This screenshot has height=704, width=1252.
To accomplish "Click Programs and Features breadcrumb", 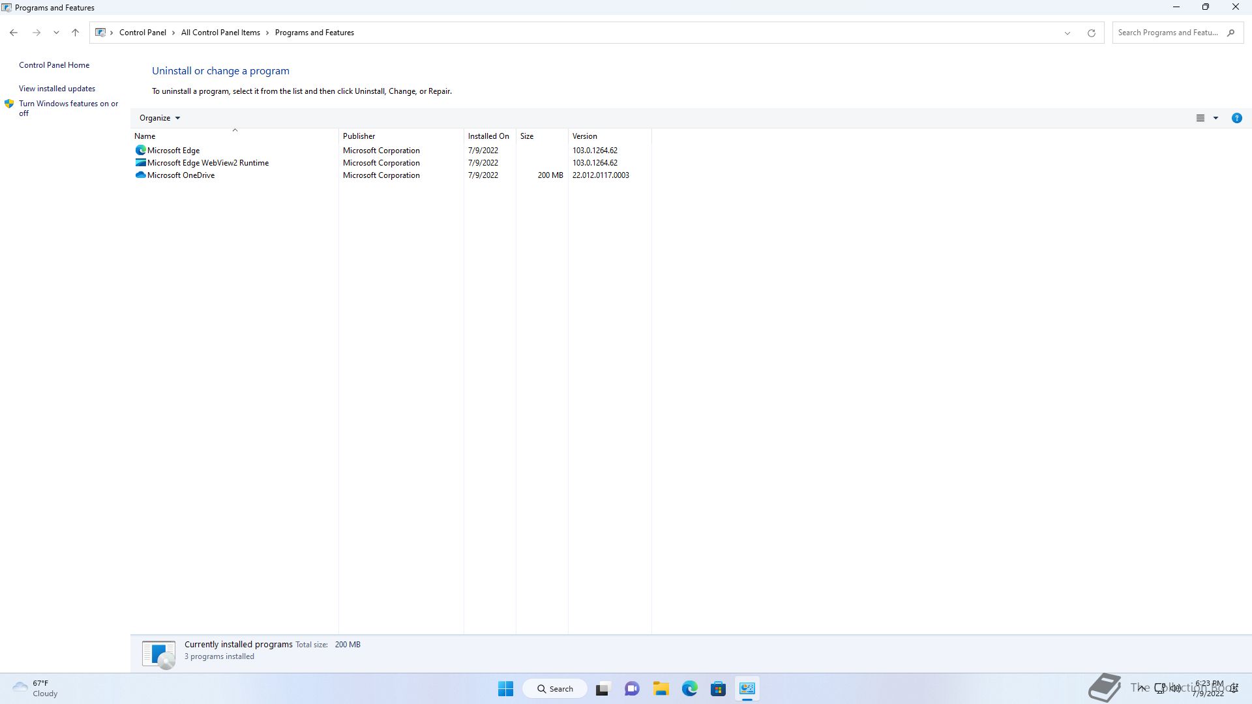I will point(314,33).
